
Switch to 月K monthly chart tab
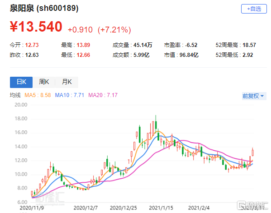point(67,82)
